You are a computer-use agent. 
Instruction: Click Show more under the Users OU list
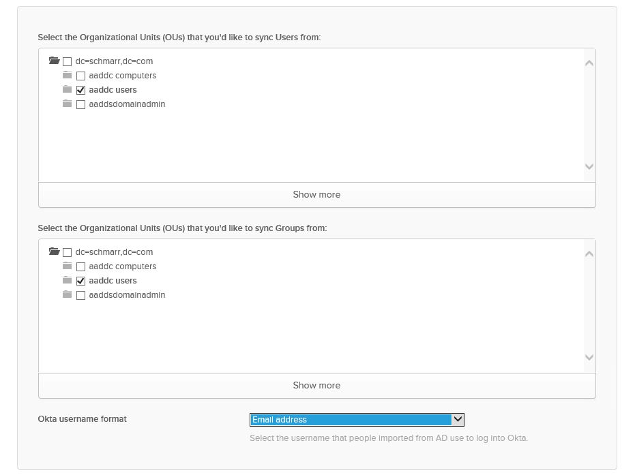[x=316, y=195]
